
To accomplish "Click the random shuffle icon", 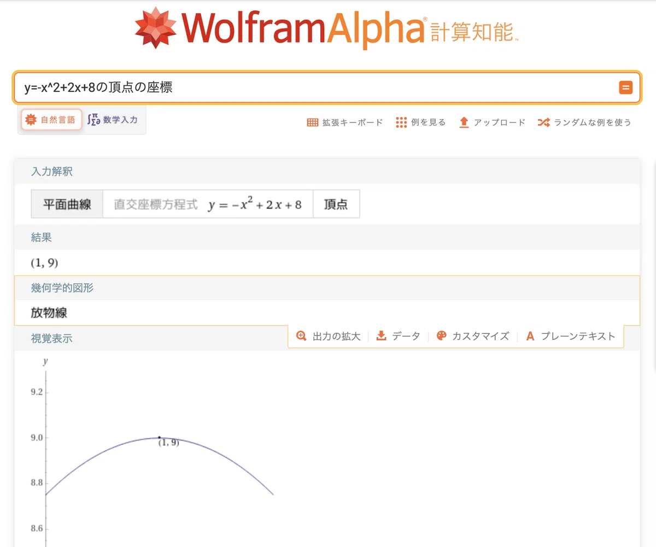I will [543, 122].
